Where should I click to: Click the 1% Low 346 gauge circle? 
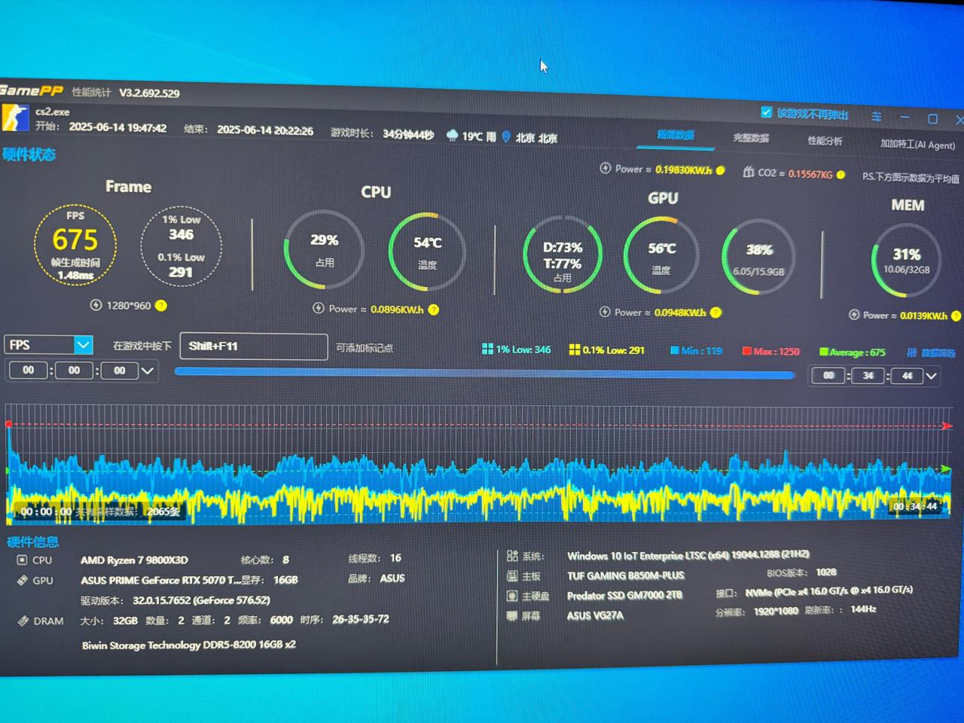(181, 246)
